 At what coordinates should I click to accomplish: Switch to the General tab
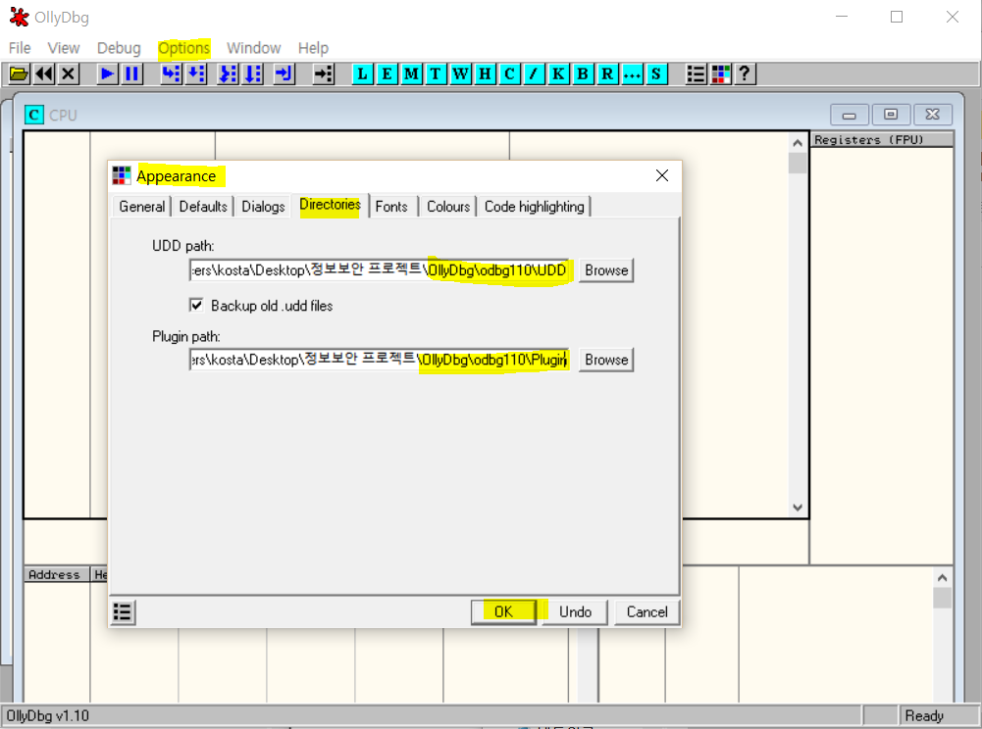141,207
